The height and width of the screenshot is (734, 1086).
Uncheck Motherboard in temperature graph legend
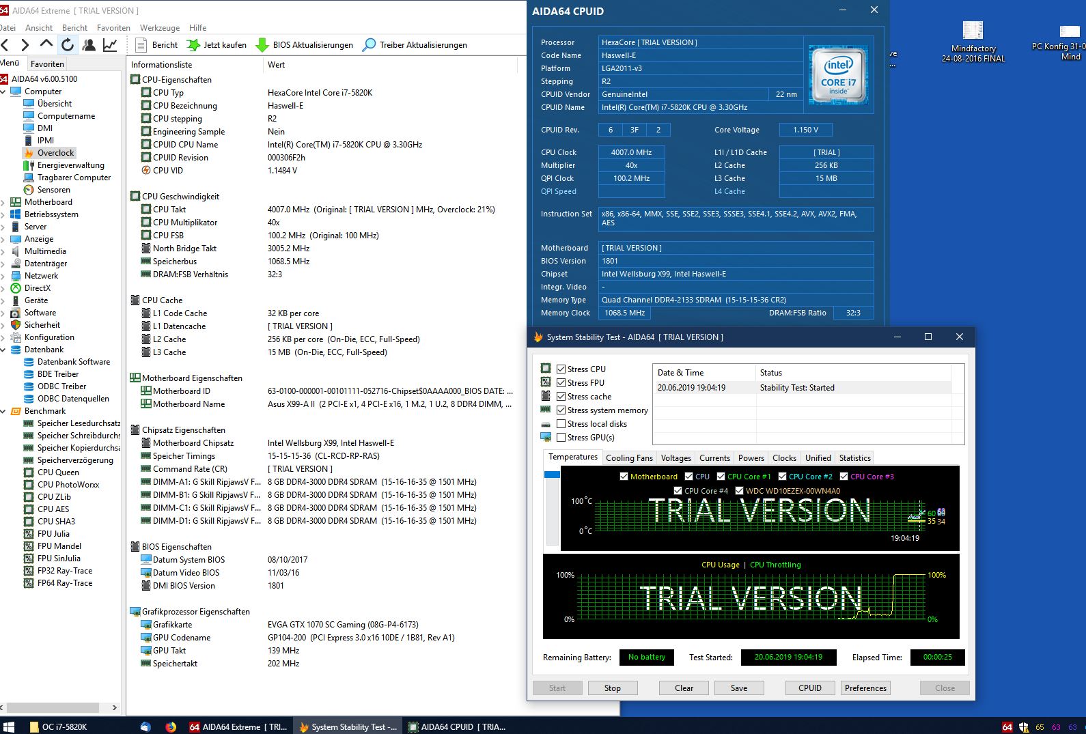tap(624, 477)
